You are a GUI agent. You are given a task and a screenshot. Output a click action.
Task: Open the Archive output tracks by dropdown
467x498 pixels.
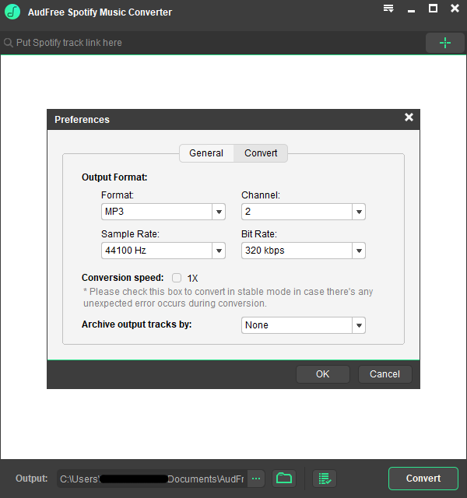pos(304,325)
